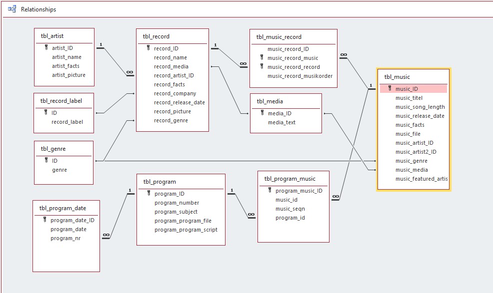Select music_genre field

pyautogui.click(x=411, y=161)
